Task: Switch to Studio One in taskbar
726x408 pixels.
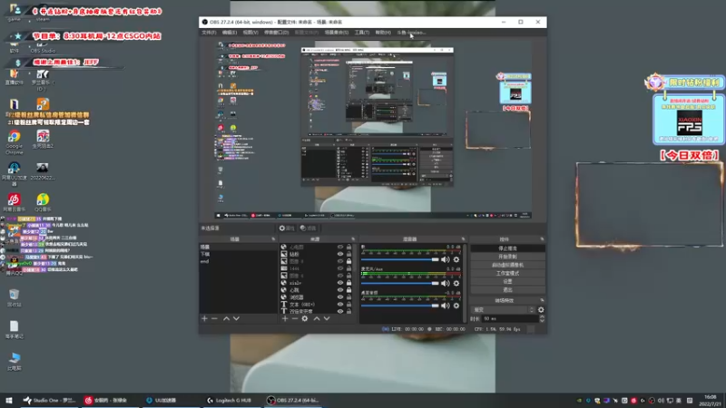Action: [x=49, y=400]
